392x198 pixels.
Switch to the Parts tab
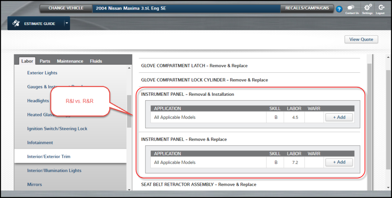(x=45, y=61)
